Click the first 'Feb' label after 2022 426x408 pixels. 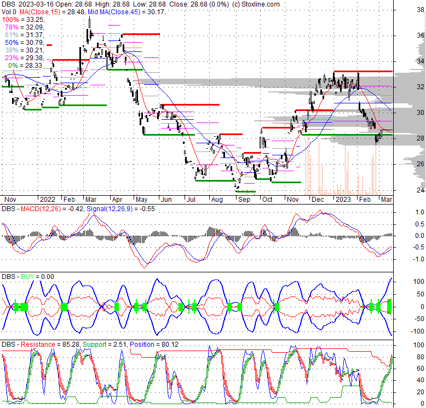(x=69, y=200)
